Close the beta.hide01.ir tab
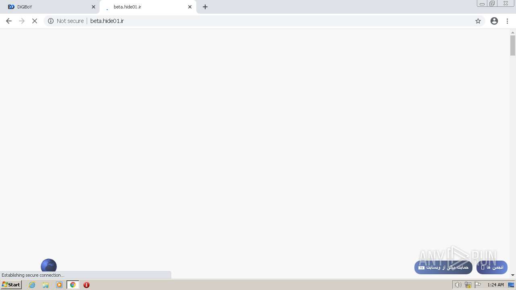 point(190,7)
